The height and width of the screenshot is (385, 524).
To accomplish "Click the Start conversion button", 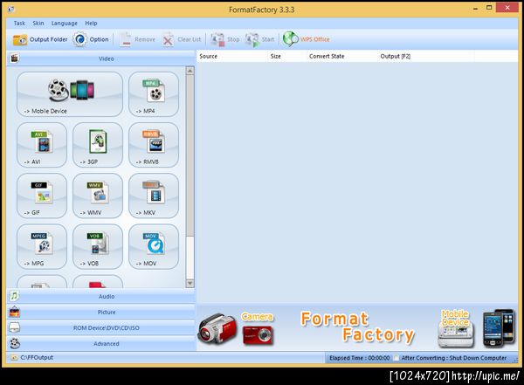I will (x=259, y=39).
